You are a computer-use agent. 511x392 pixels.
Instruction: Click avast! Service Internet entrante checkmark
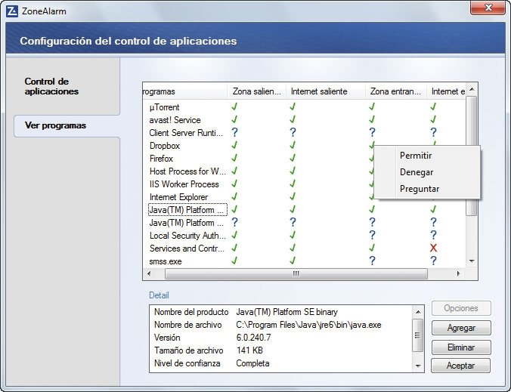point(433,119)
